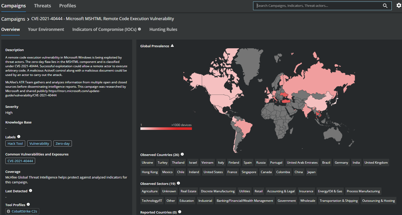
Task: View the Hunting Rules tab
Action: click(x=163, y=29)
